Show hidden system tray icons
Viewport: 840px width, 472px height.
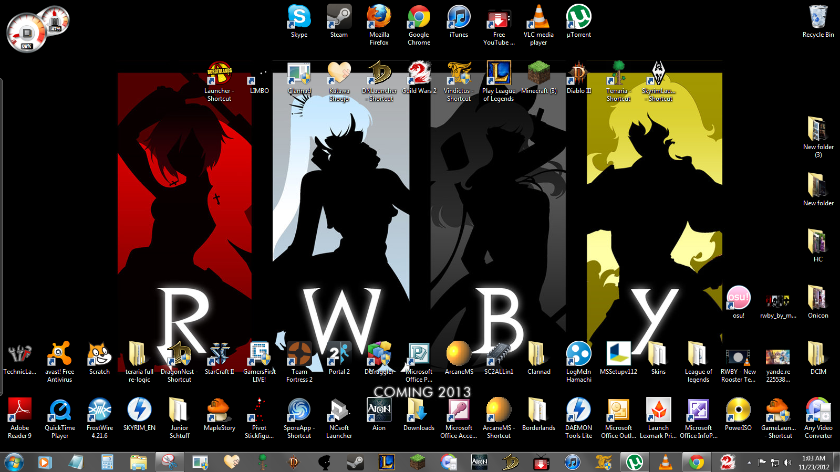pyautogui.click(x=749, y=463)
